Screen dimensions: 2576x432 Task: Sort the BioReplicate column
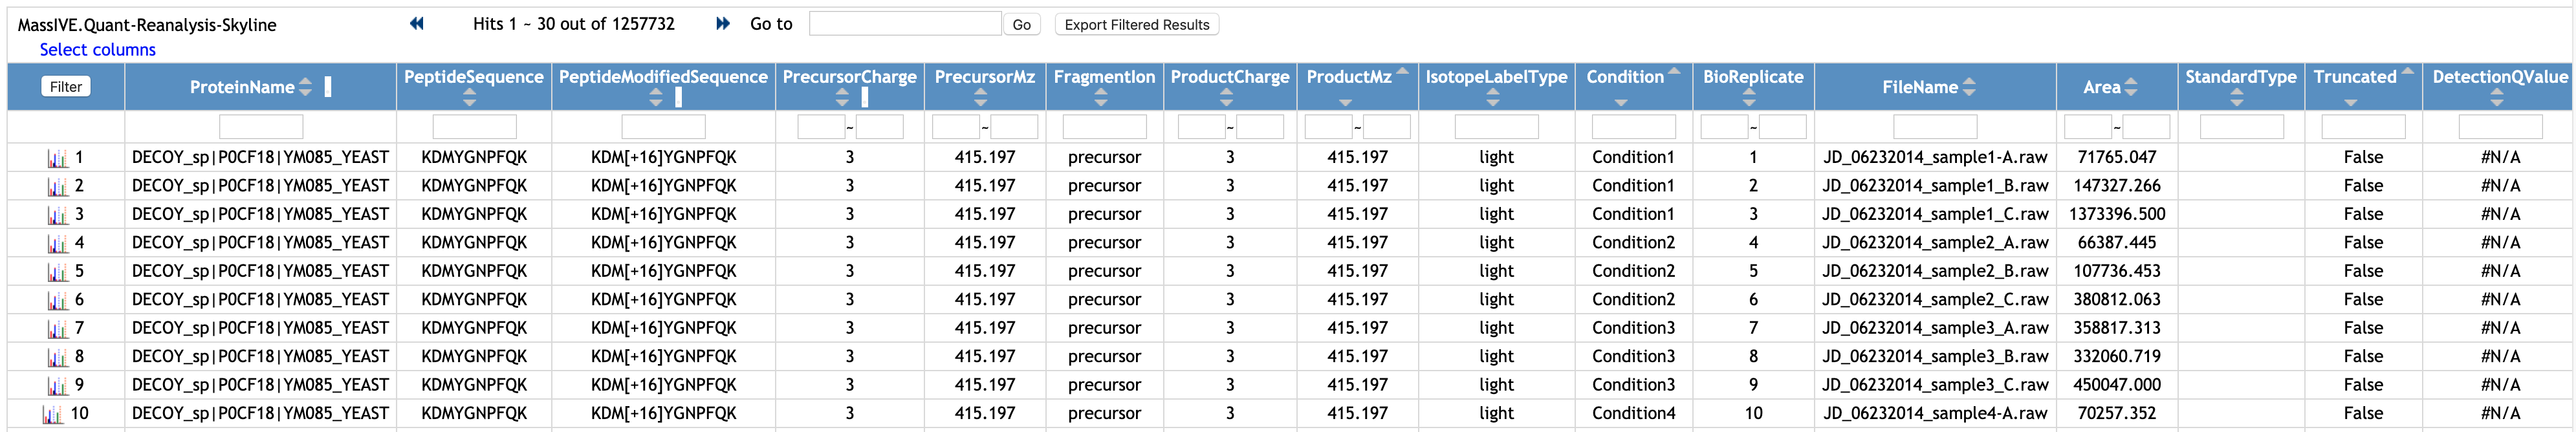[1749, 98]
